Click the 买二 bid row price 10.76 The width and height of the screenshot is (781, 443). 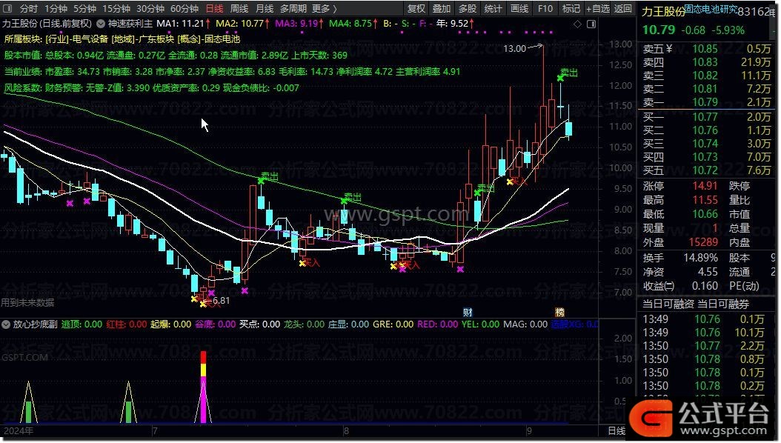pyautogui.click(x=705, y=130)
